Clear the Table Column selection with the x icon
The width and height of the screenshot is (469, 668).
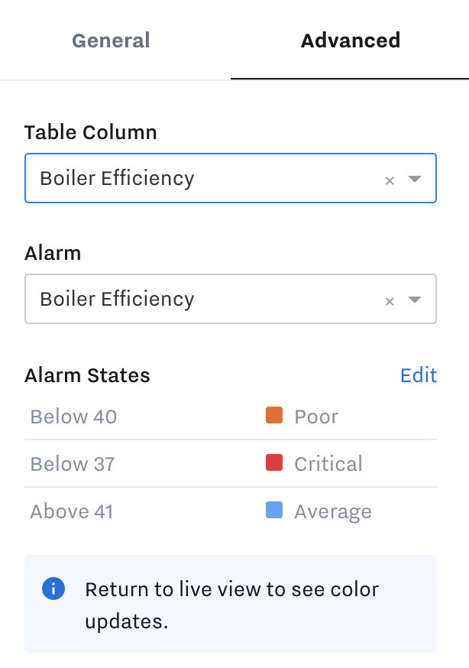point(390,180)
